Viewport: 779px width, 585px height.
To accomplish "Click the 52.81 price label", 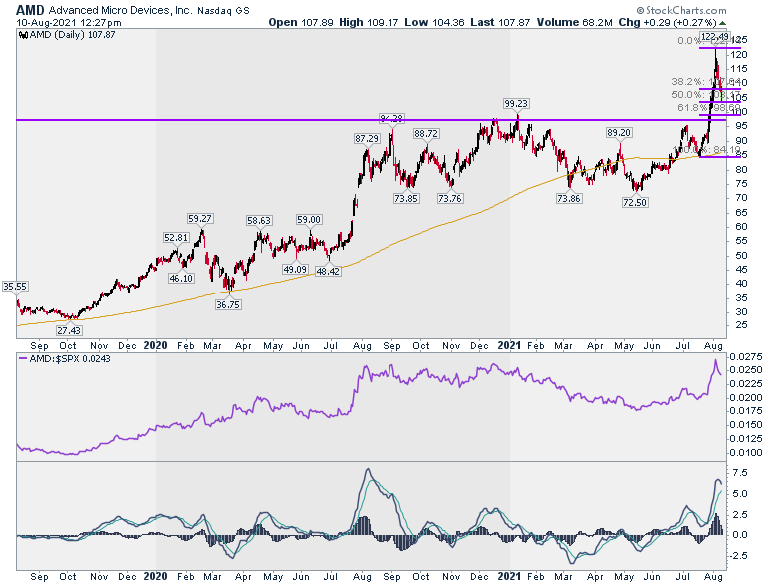I will click(x=176, y=238).
